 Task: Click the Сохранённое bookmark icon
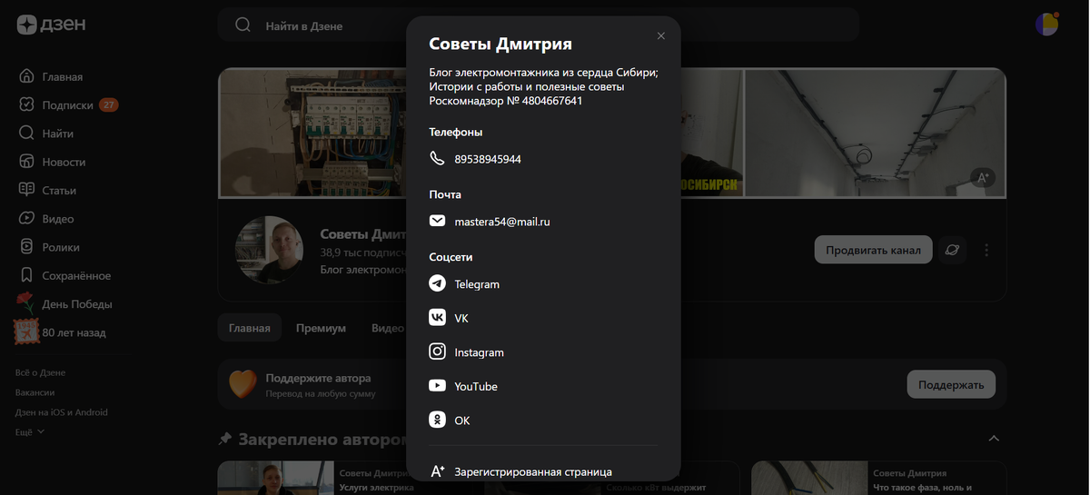(26, 275)
